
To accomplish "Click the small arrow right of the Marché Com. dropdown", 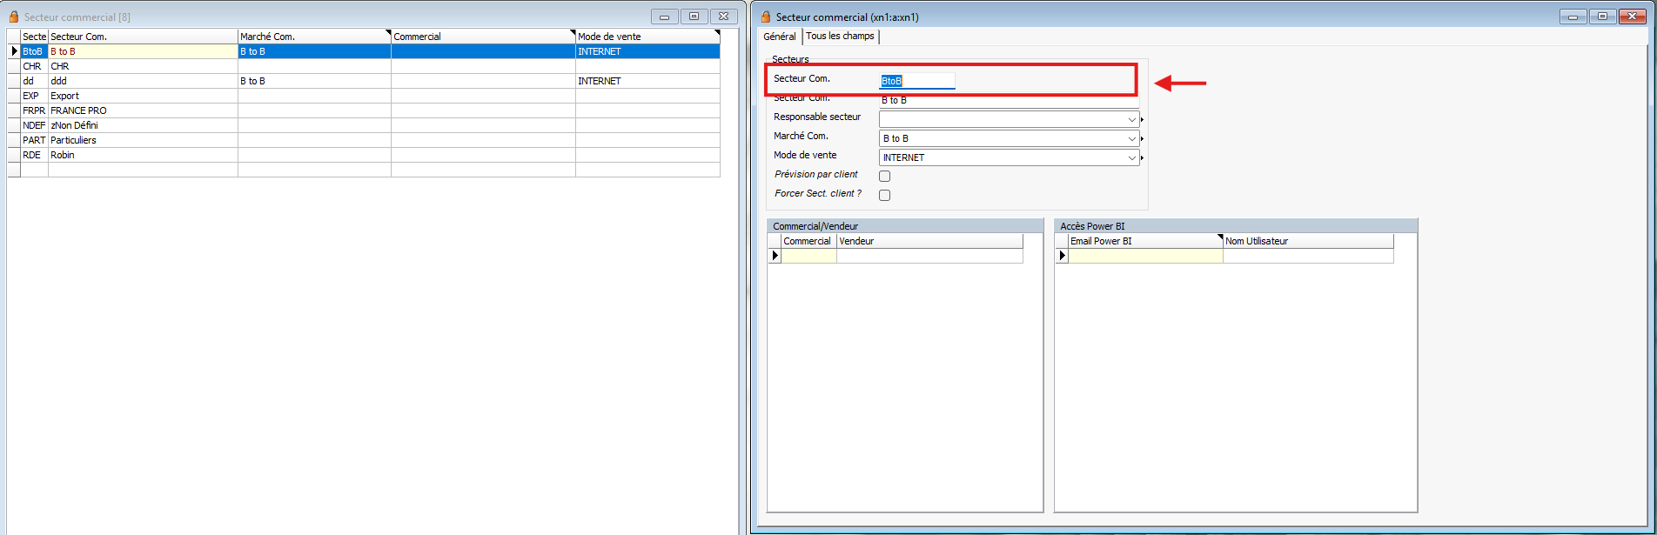I will [1142, 139].
